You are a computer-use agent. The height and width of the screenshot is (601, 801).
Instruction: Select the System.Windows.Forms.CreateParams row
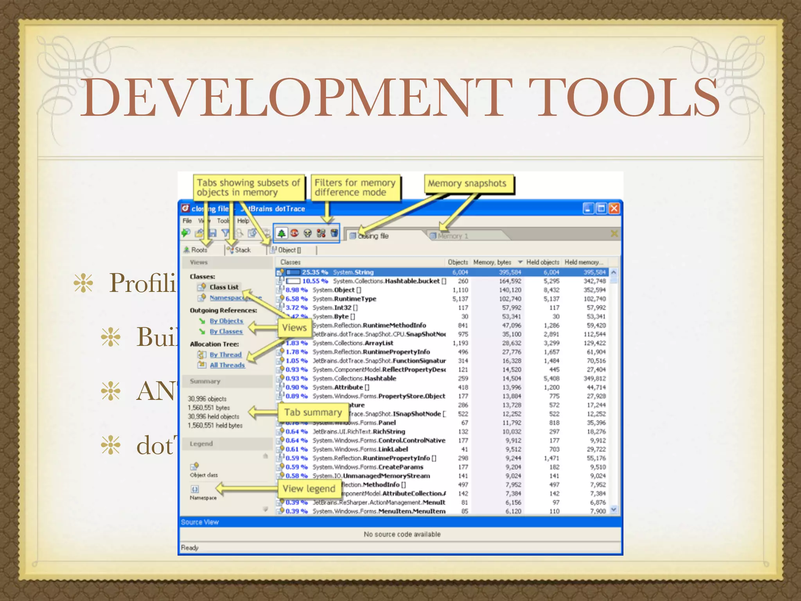442,467
